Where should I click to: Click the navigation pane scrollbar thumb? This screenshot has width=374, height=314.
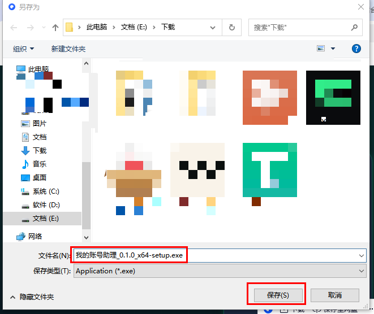pos(86,195)
